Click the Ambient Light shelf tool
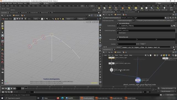This screenshot has width=177, height=100. (164, 9)
